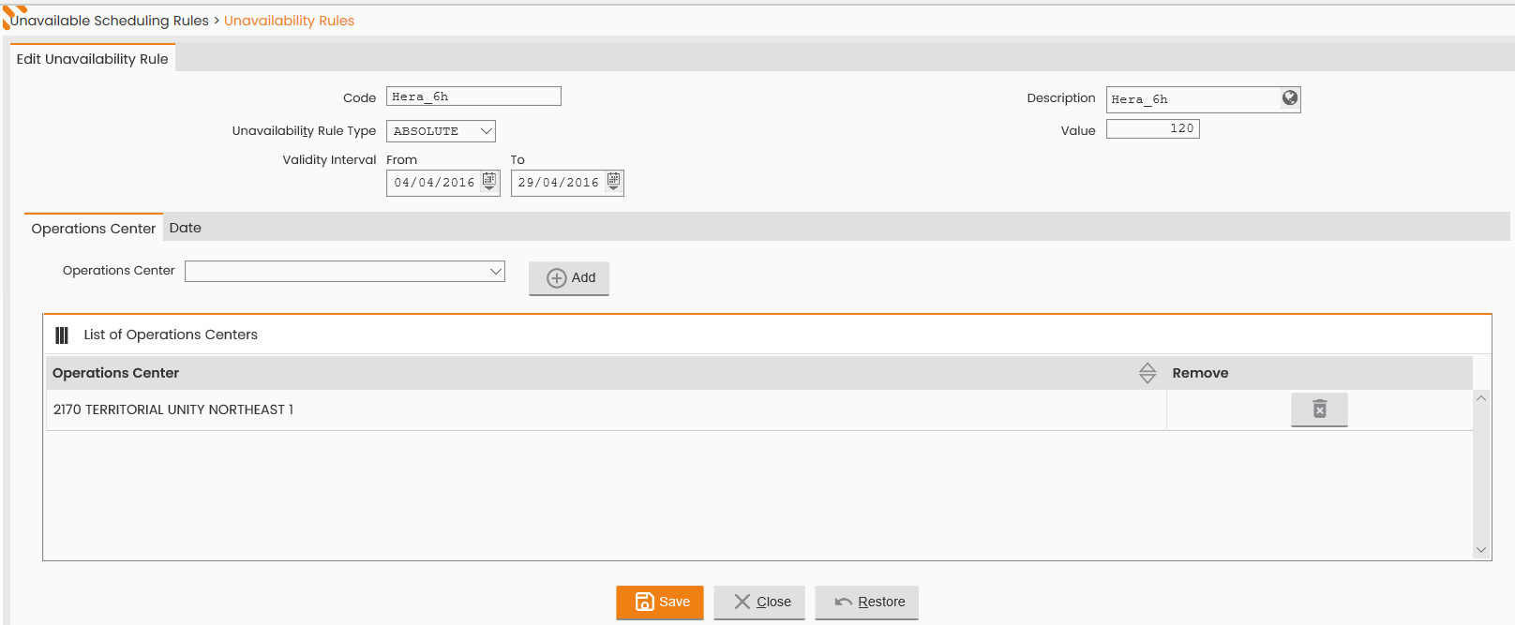Click the Unavailable Scheduling Rules breadcrumb
Image resolution: width=1515 pixels, height=625 pixels.
[110, 21]
